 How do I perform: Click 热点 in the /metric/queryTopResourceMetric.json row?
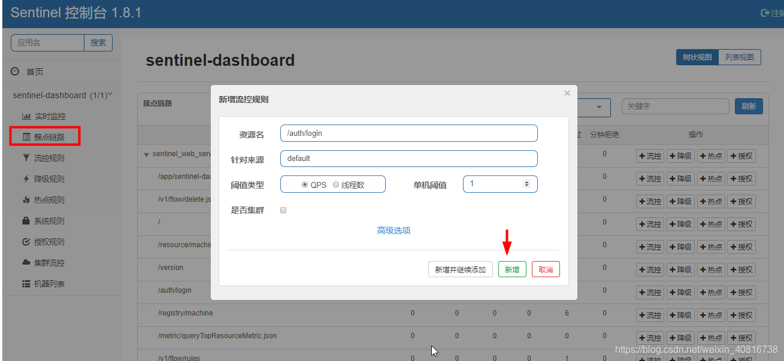(x=710, y=338)
